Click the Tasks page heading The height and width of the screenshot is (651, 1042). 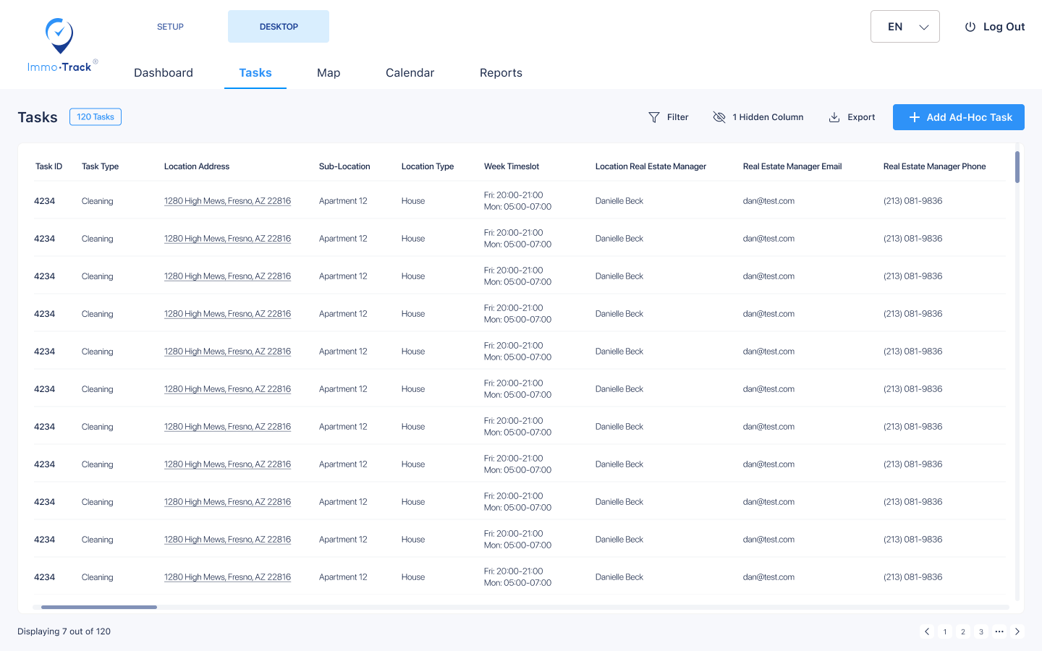click(x=38, y=117)
